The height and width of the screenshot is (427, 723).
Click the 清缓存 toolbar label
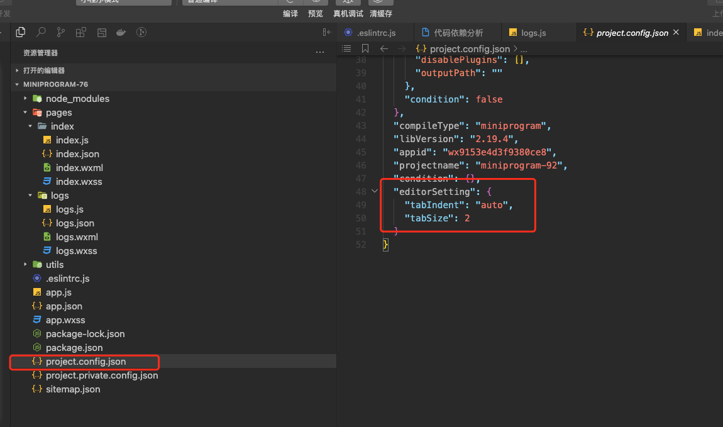click(381, 14)
